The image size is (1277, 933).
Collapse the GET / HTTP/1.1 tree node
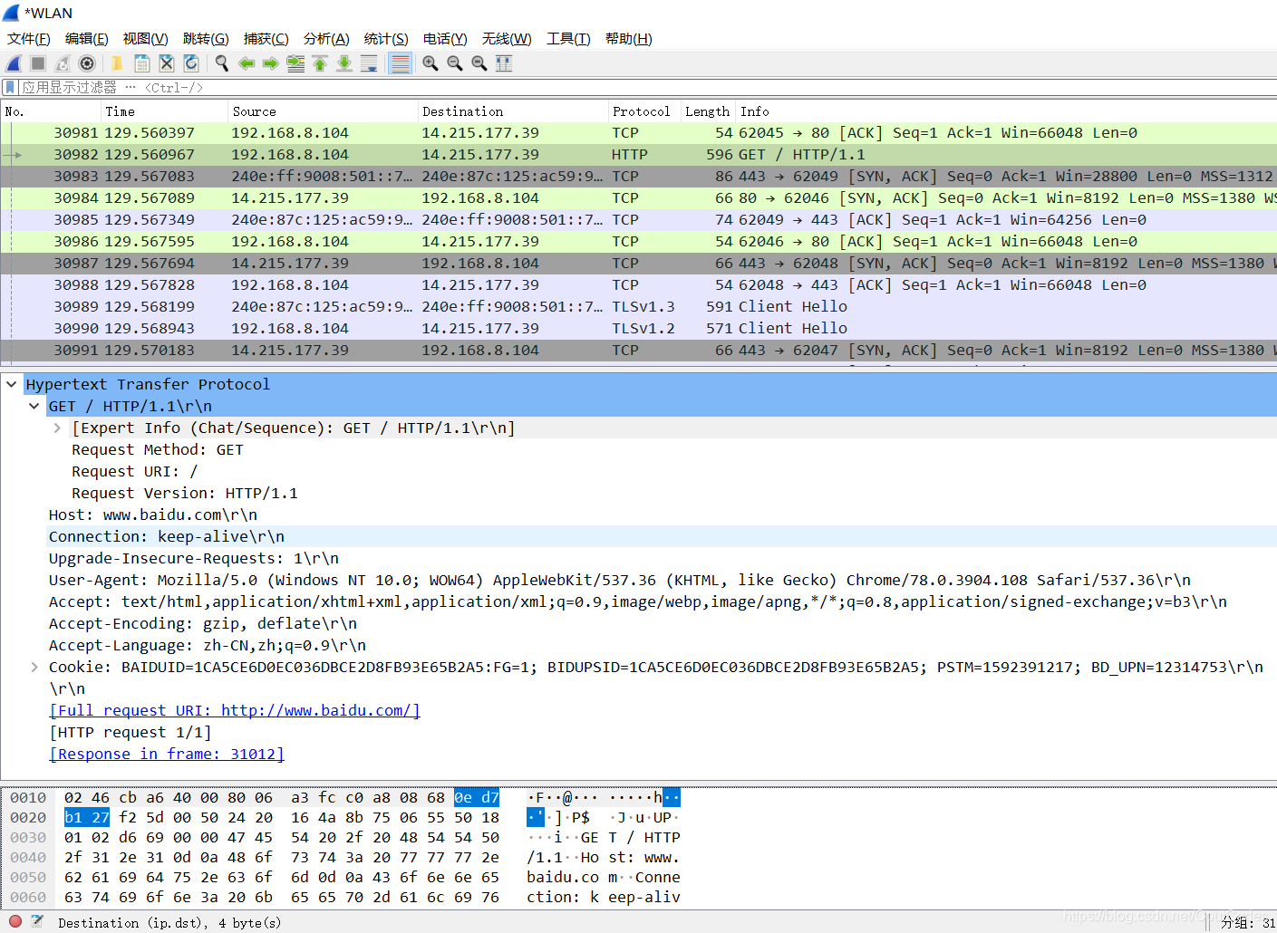coord(34,406)
